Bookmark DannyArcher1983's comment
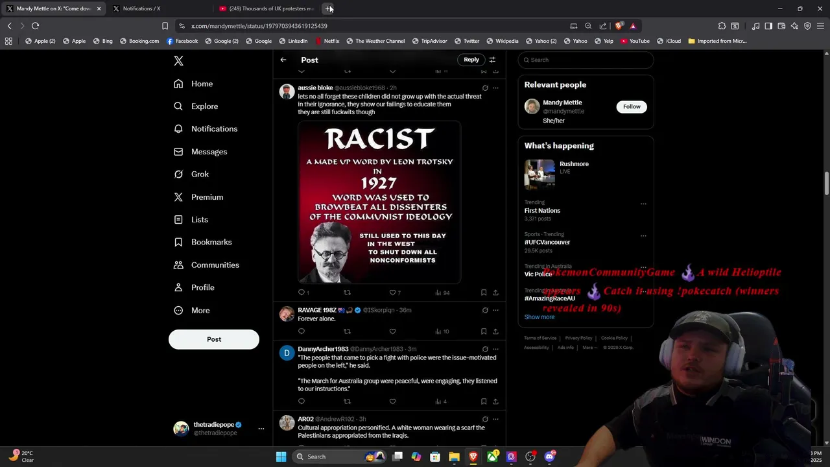 (484, 401)
